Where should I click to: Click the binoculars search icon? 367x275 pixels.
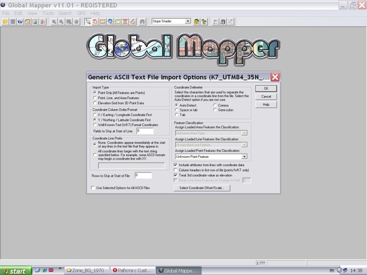pyautogui.click(x=142, y=21)
